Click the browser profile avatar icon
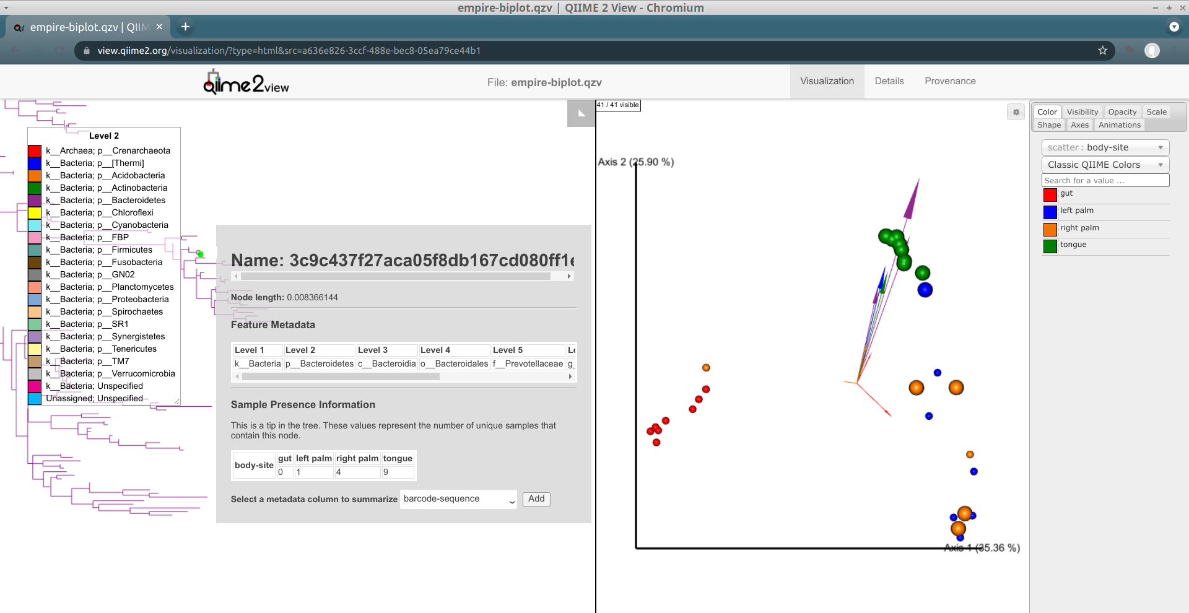The height and width of the screenshot is (613, 1189). click(1152, 51)
